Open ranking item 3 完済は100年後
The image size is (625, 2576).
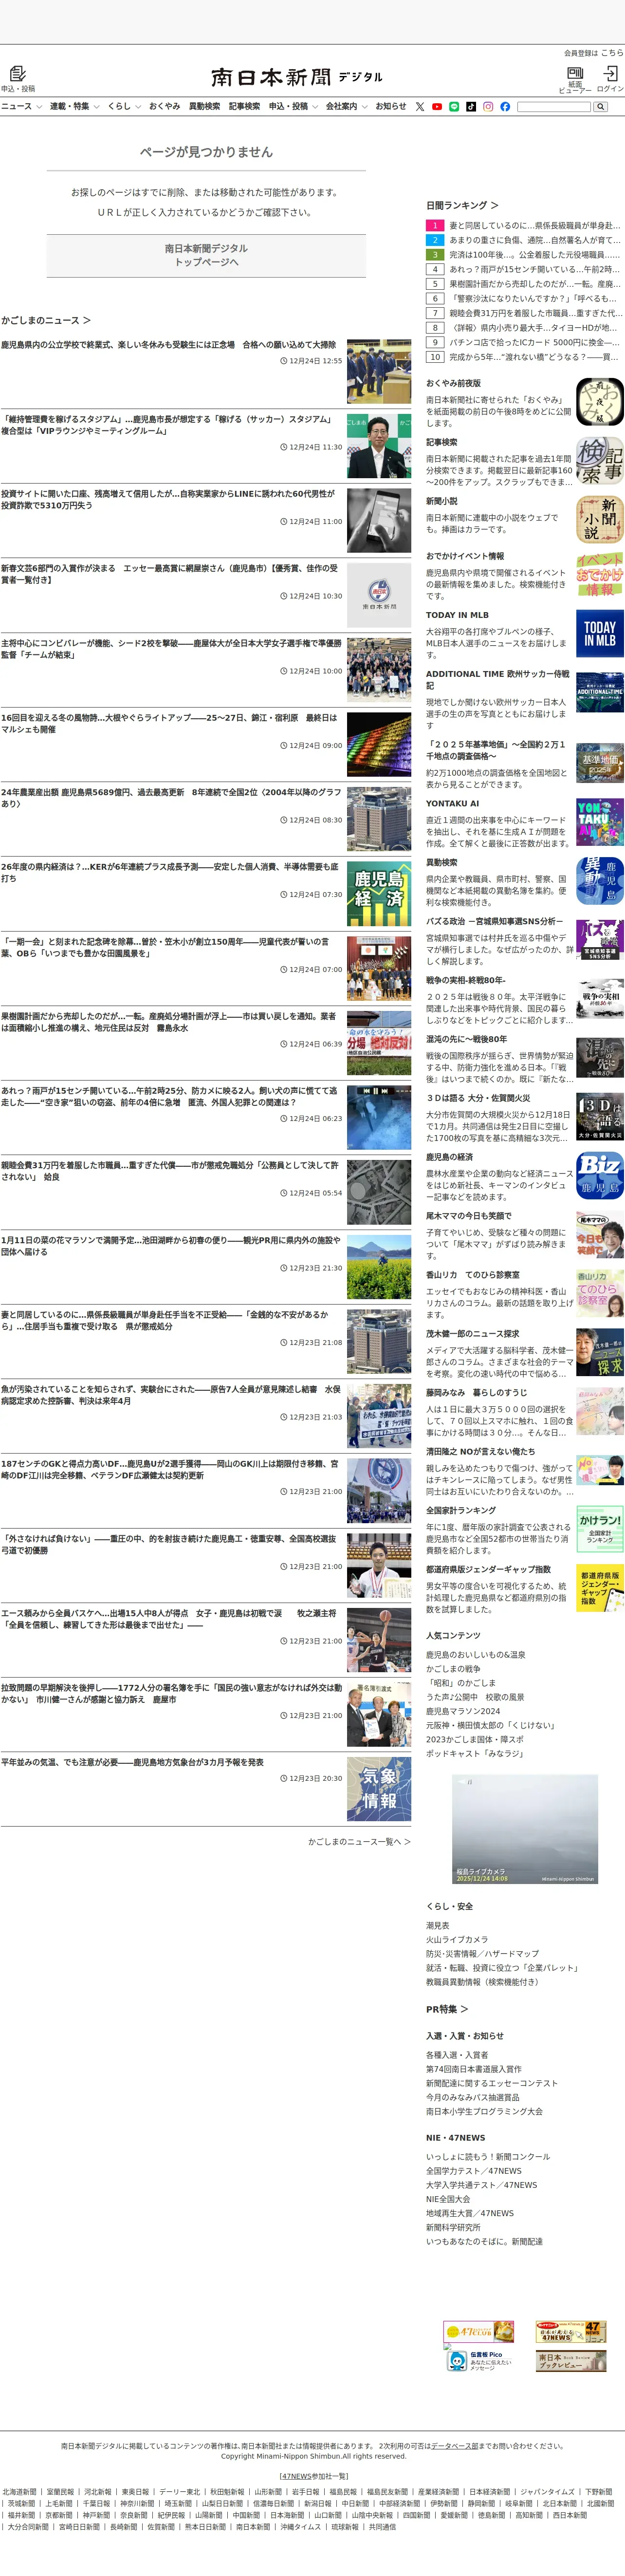pos(534,255)
